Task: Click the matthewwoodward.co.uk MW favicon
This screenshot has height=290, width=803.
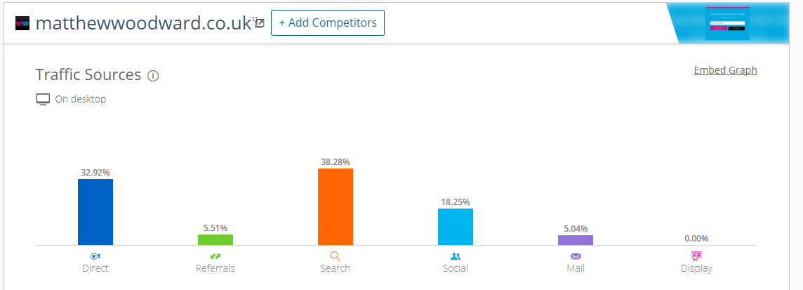Action: pyautogui.click(x=22, y=23)
